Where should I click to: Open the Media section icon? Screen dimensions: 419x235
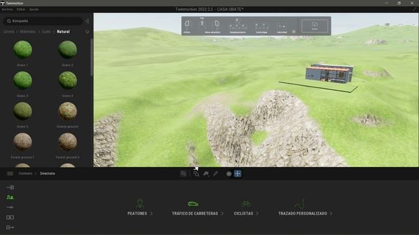[x=10, y=217]
